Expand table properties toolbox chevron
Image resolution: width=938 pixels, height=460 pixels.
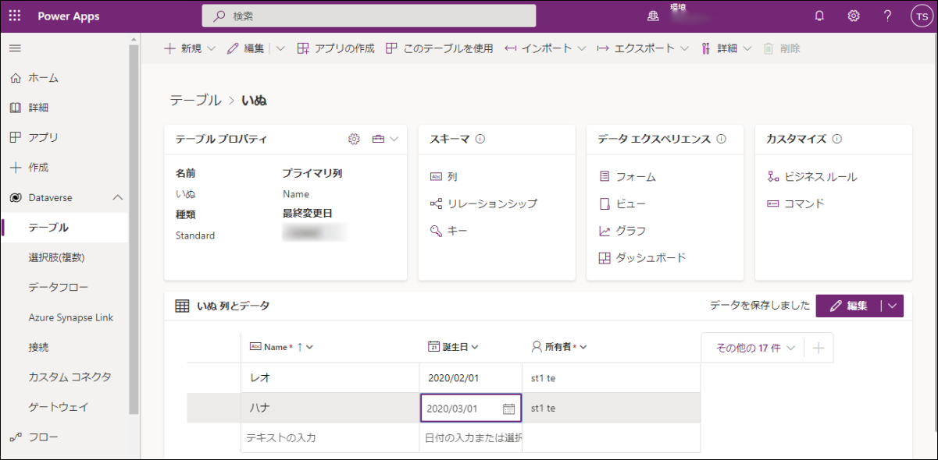(x=394, y=139)
